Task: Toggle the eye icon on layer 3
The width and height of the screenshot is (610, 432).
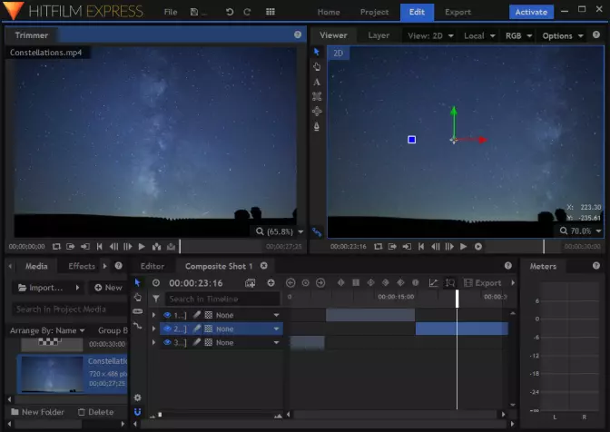Action: tap(167, 343)
